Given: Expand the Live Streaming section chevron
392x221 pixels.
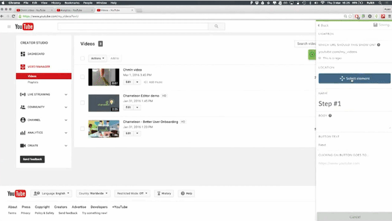Looking at the screenshot, I should [x=66, y=94].
